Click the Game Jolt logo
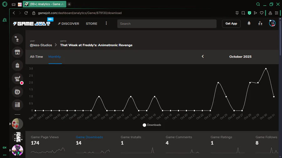282x158 pixels. (x=31, y=23)
